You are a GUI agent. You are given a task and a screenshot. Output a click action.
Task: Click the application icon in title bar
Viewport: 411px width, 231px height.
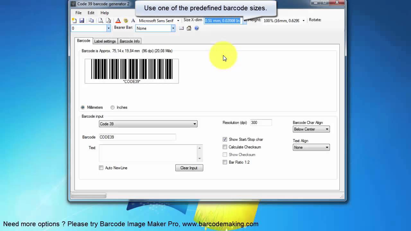tap(74, 4)
